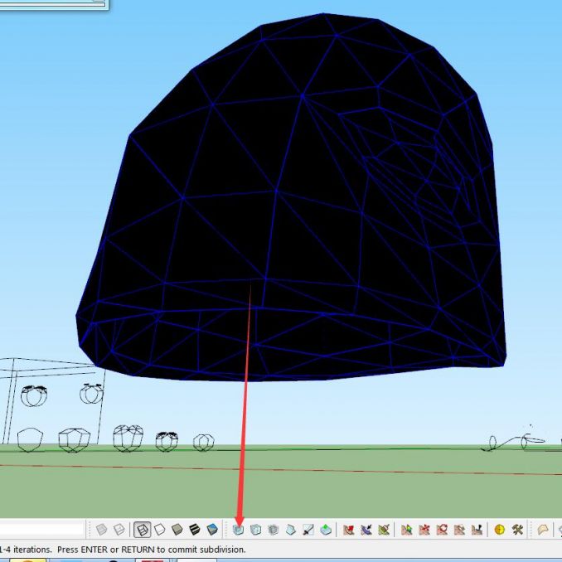The height and width of the screenshot is (562, 562).
Task: Select Artisan Vertex Rotate tool
Action: (442, 530)
